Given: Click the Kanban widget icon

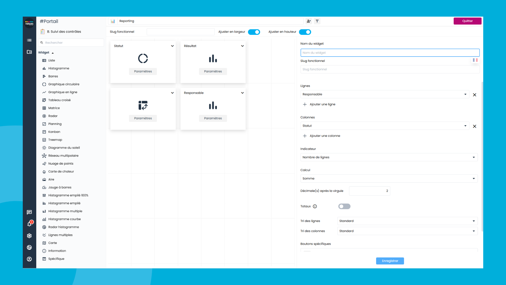Looking at the screenshot, I should [x=44, y=132].
